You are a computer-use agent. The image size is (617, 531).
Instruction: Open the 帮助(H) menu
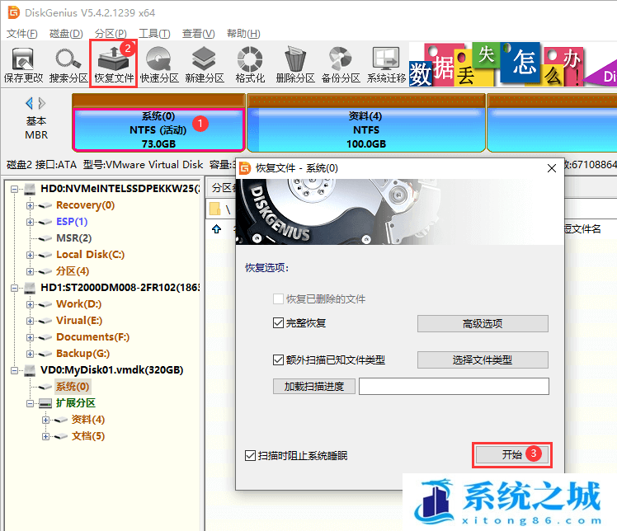tap(243, 34)
